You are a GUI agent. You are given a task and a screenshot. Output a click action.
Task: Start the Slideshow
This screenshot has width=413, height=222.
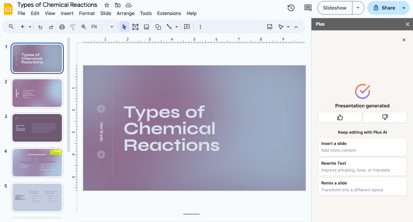(335, 8)
